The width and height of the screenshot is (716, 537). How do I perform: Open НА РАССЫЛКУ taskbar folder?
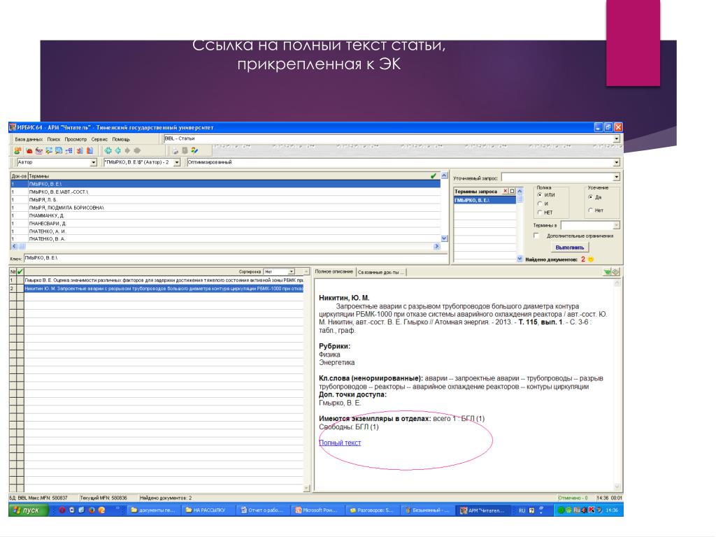tap(208, 510)
